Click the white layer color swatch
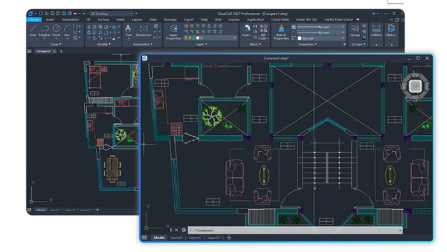The height and width of the screenshot is (252, 447). pos(198,38)
